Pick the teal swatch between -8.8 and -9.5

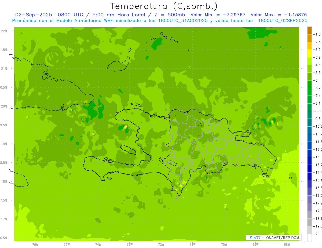click(309, 115)
